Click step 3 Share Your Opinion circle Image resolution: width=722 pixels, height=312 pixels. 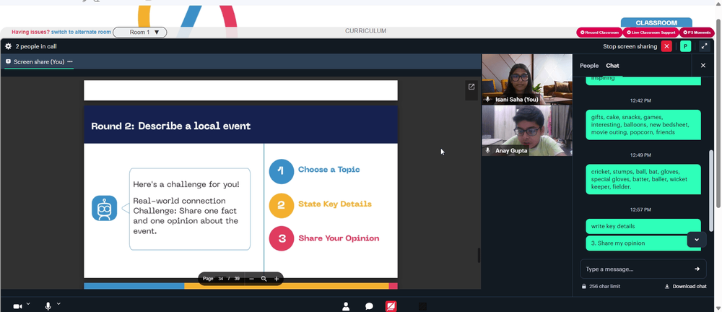point(282,238)
